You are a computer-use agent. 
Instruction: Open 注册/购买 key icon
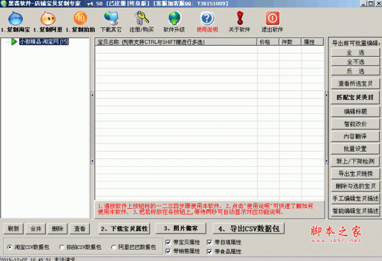click(141, 22)
